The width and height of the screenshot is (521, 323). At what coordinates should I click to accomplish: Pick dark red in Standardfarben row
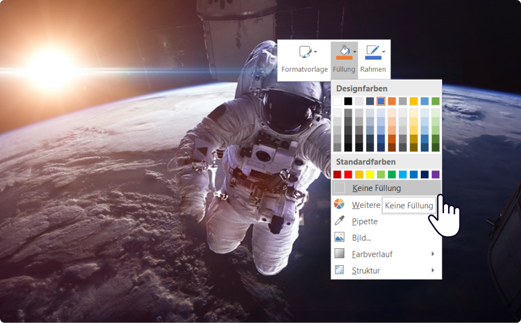(x=337, y=174)
